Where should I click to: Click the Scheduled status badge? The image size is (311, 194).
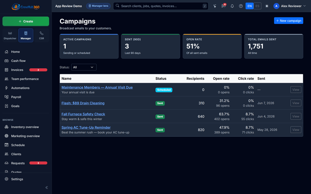click(164, 90)
